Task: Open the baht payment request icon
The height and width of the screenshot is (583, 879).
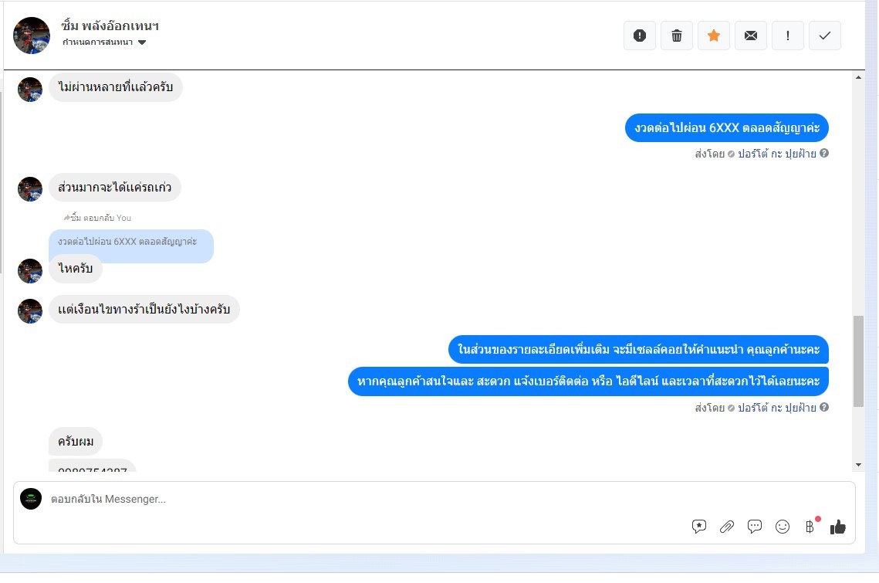Action: [810, 526]
